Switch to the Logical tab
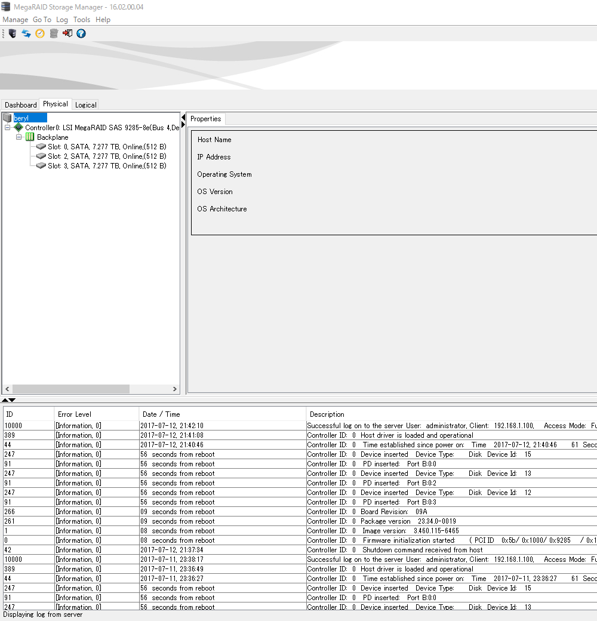The image size is (597, 621). pos(86,104)
